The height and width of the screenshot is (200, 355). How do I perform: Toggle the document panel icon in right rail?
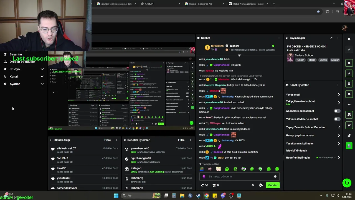(349, 84)
